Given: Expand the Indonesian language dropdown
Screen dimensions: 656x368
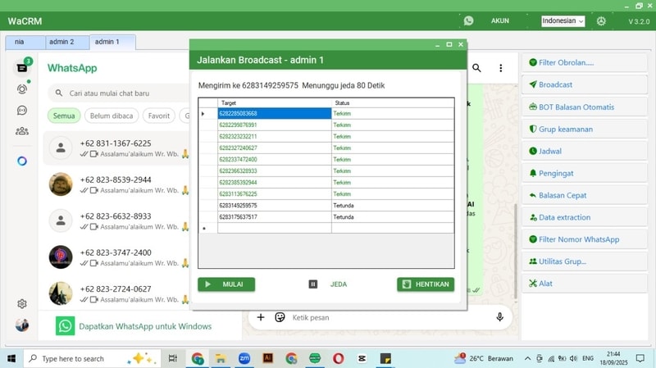Looking at the screenshot, I should pyautogui.click(x=563, y=21).
